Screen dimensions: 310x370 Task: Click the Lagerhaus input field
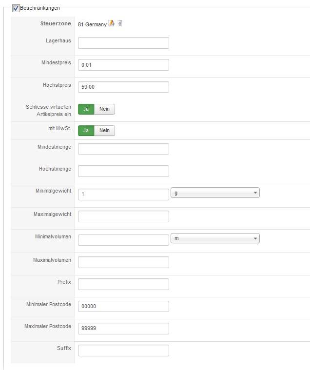123,43
